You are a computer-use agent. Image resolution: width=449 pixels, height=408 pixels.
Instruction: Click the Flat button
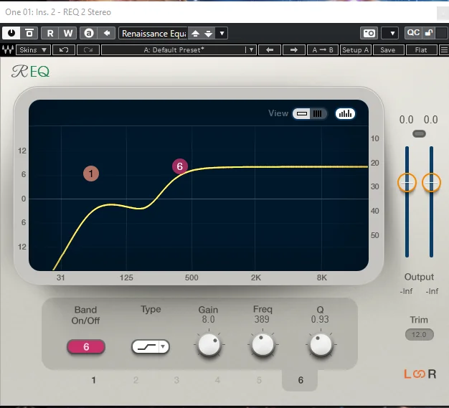coord(421,49)
